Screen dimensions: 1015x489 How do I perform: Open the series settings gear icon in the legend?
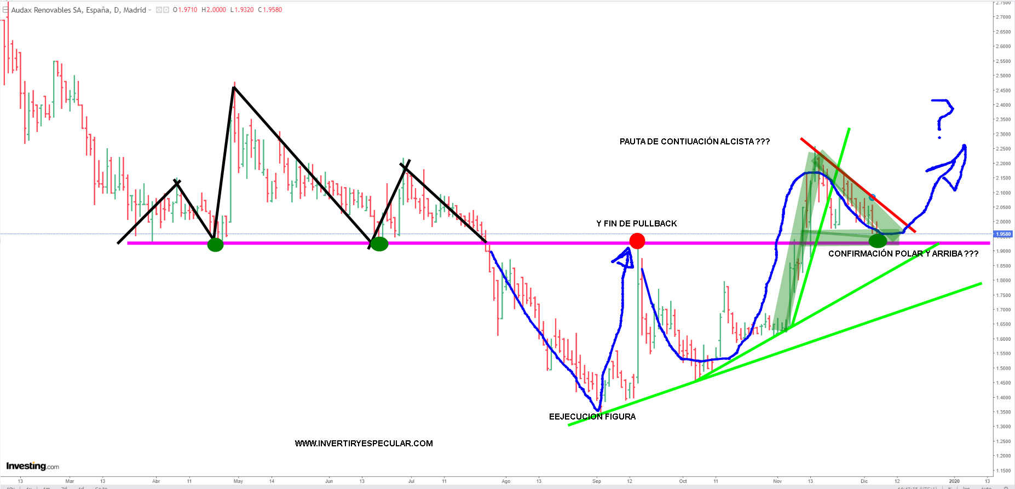(166, 10)
